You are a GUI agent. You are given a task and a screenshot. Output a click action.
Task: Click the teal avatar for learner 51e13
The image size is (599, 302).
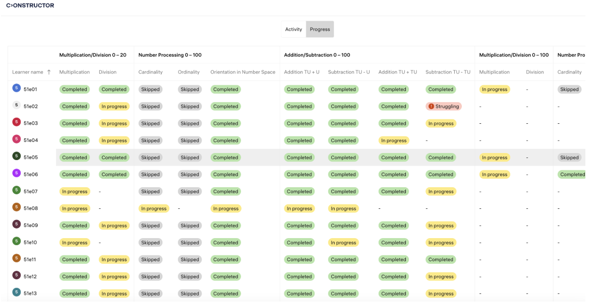[17, 292]
